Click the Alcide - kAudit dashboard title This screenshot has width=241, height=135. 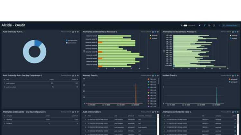(13, 25)
